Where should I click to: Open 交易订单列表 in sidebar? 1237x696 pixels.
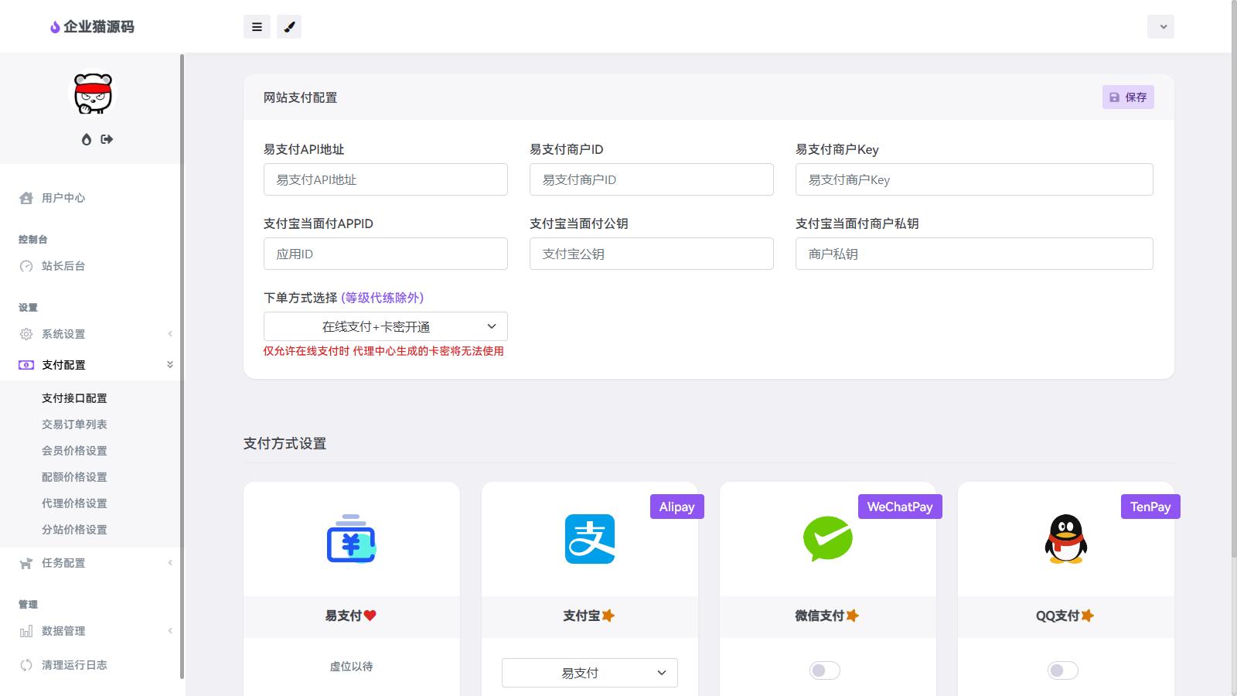pyautogui.click(x=74, y=425)
